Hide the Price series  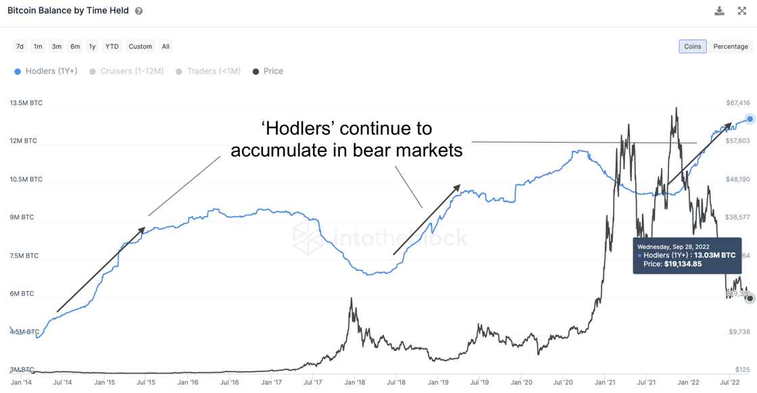[268, 71]
